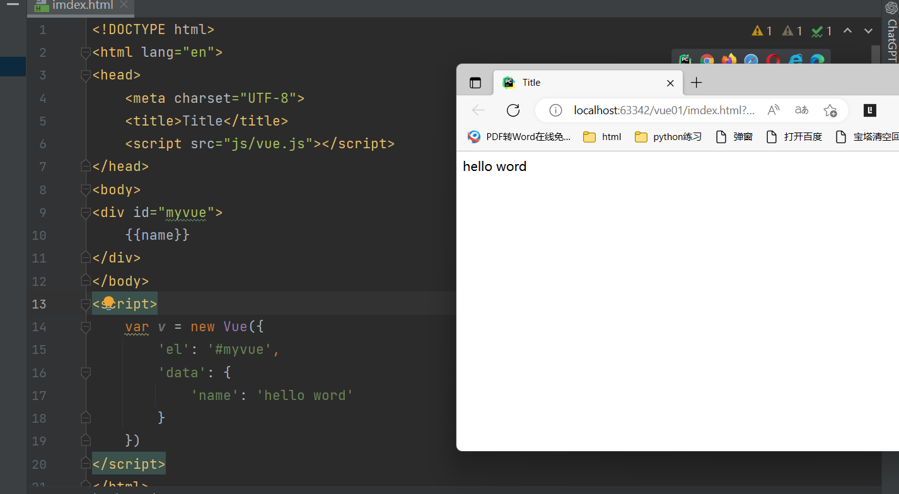Click the meta charset UTF-8 line
Screen dimensions: 899x494
[x=215, y=98]
